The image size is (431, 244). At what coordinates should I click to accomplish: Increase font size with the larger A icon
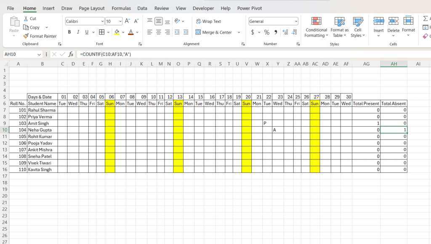(x=127, y=21)
